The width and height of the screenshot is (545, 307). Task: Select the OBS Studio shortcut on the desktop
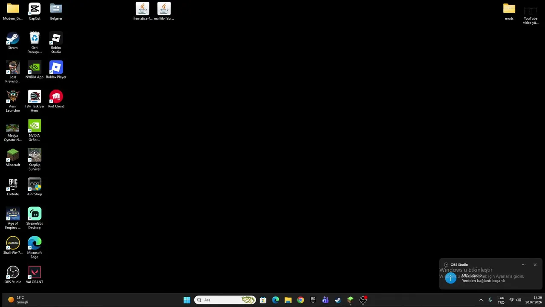[13, 275]
